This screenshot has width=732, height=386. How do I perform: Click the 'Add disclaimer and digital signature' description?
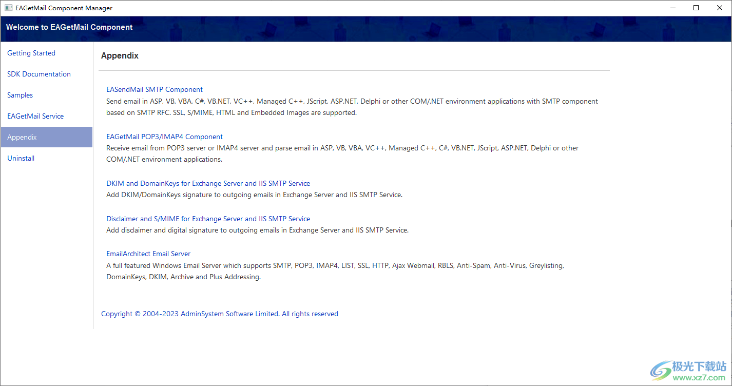[x=257, y=230]
